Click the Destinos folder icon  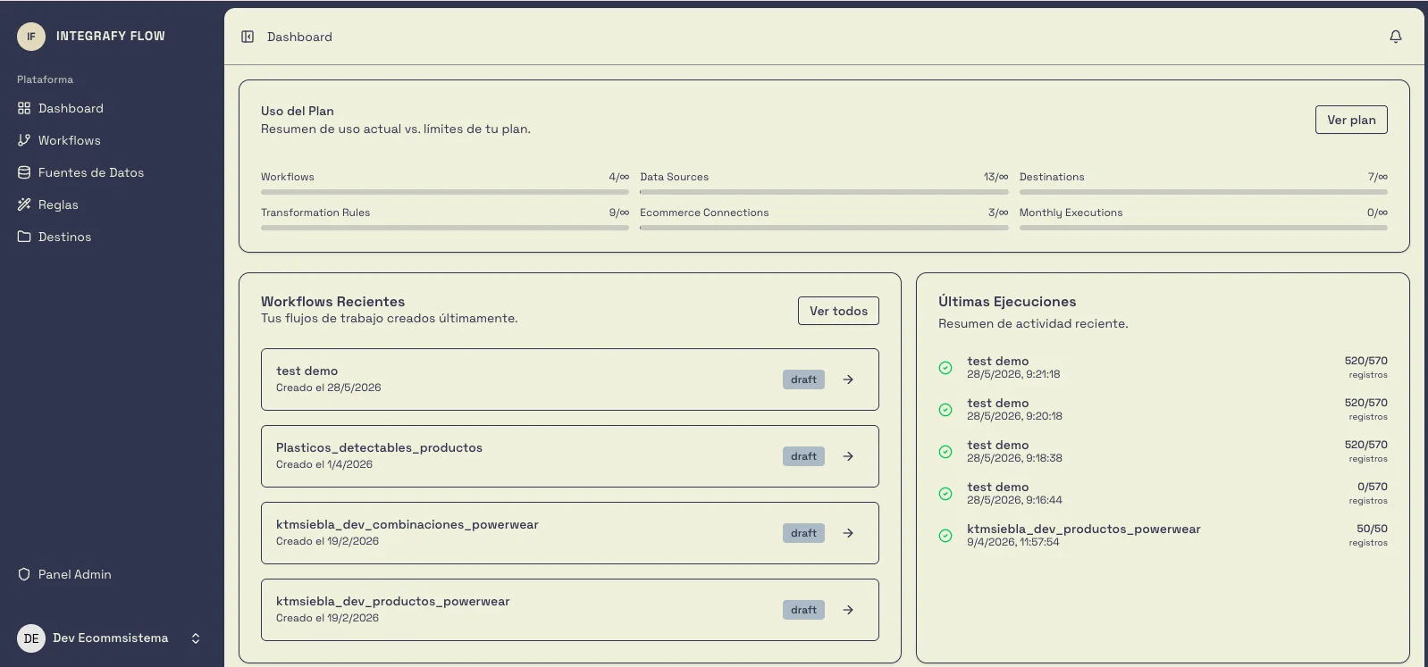coord(24,237)
